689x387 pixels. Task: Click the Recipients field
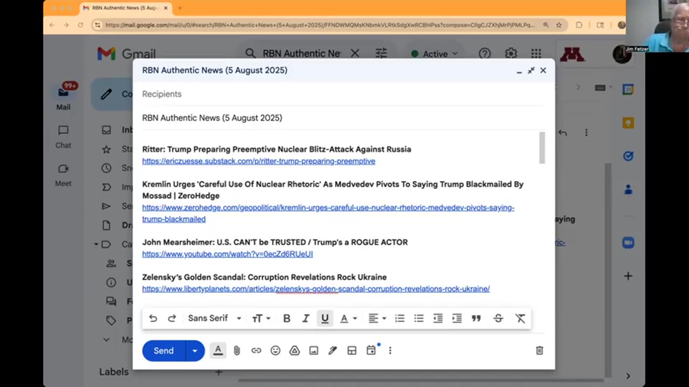[x=343, y=94]
